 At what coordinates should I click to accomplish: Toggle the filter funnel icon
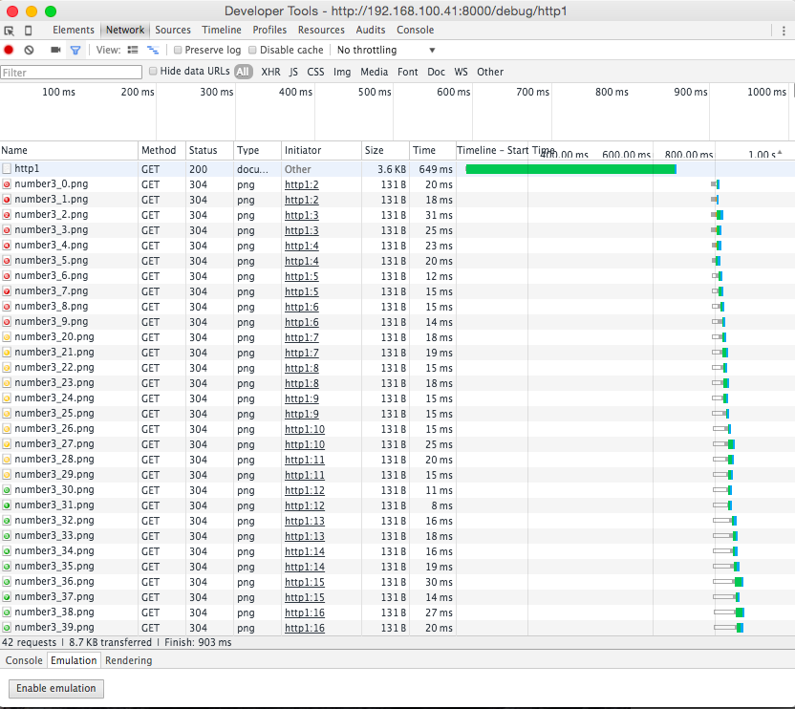tap(75, 50)
